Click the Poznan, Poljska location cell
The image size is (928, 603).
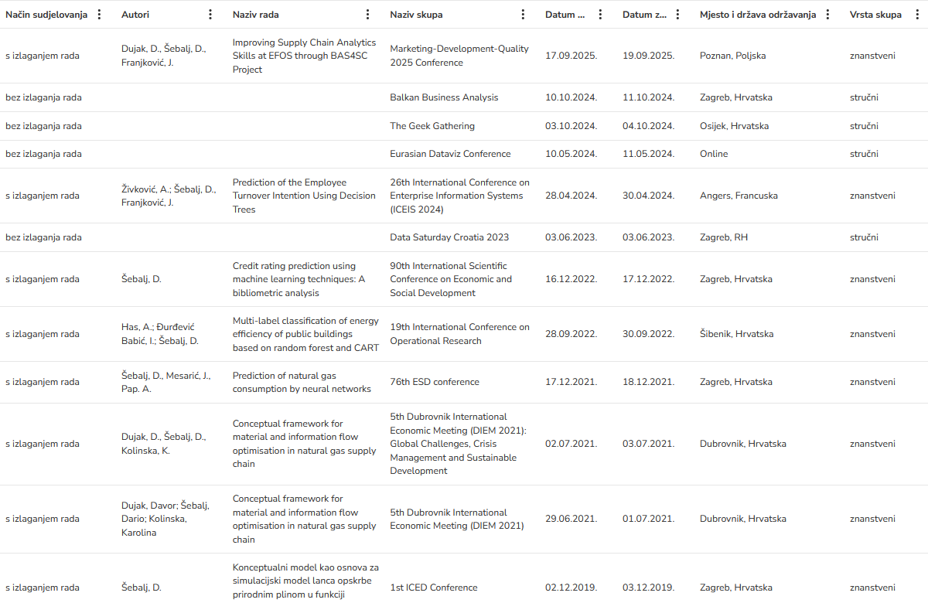coord(732,56)
